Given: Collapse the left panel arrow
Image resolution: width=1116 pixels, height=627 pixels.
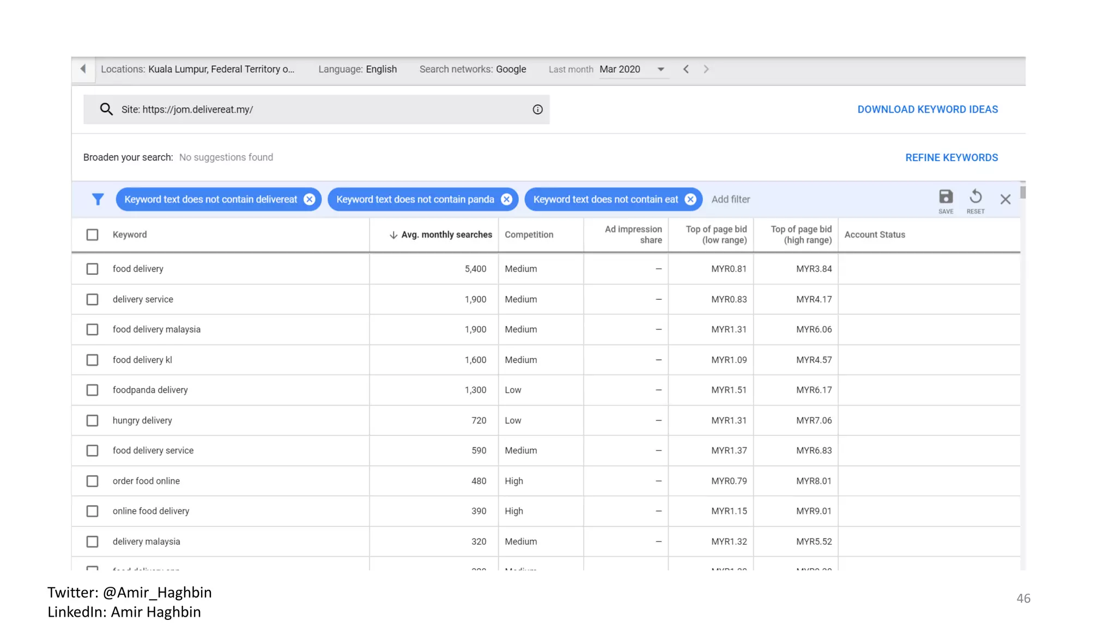Looking at the screenshot, I should 83,69.
